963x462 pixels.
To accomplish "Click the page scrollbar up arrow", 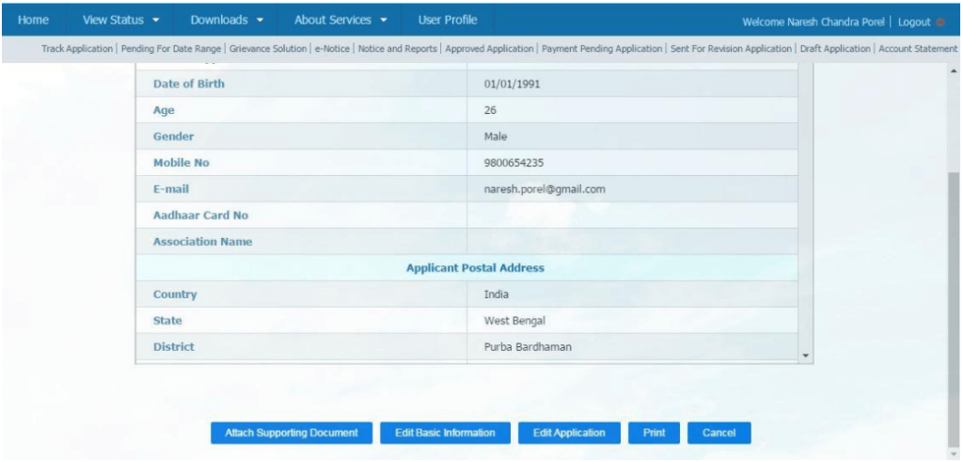I will [955, 72].
